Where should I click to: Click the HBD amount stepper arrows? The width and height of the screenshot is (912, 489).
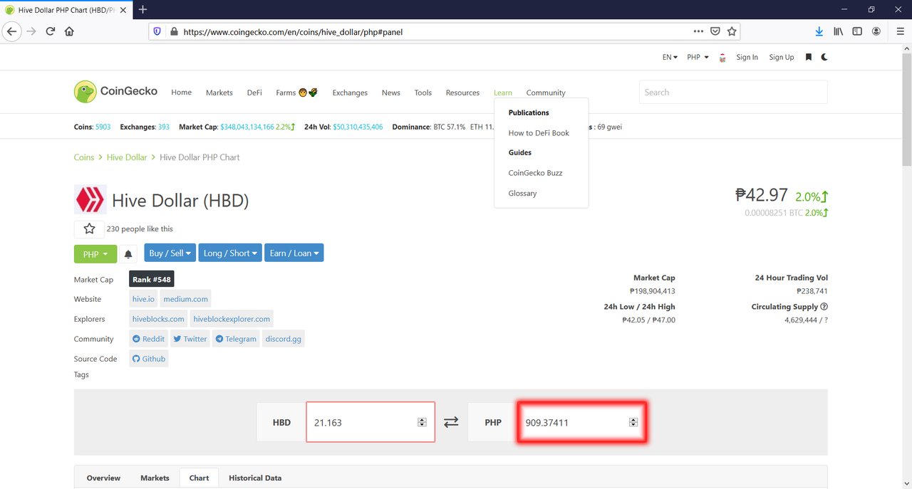pos(422,422)
